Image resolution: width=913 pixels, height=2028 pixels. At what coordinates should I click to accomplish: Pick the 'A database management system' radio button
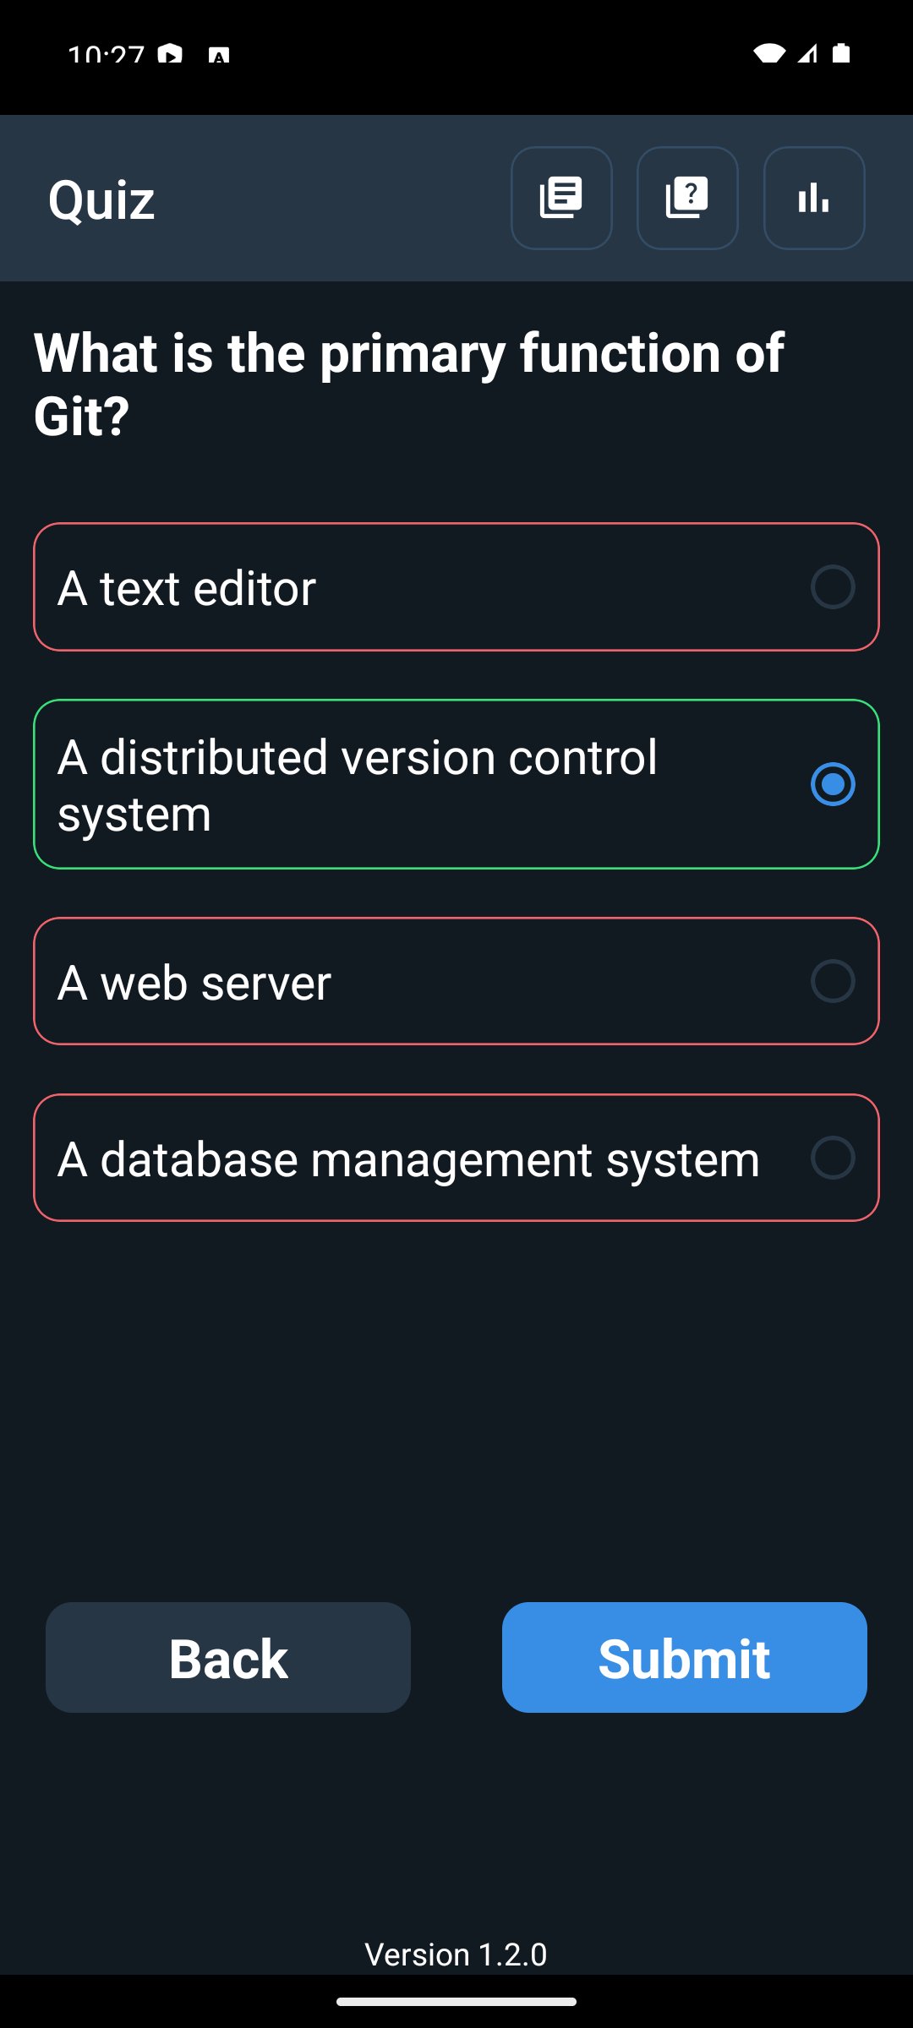[x=833, y=1158]
